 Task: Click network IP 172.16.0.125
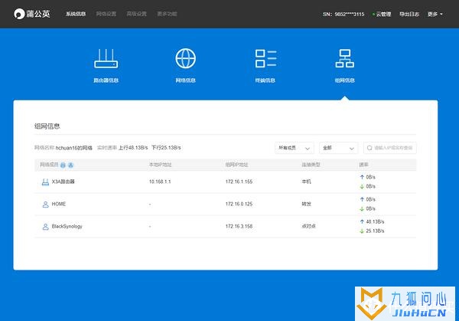click(x=239, y=204)
